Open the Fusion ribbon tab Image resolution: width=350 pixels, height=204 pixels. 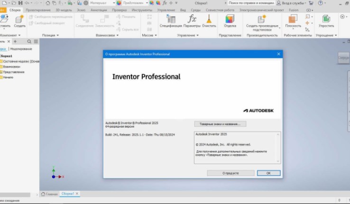coord(294,10)
